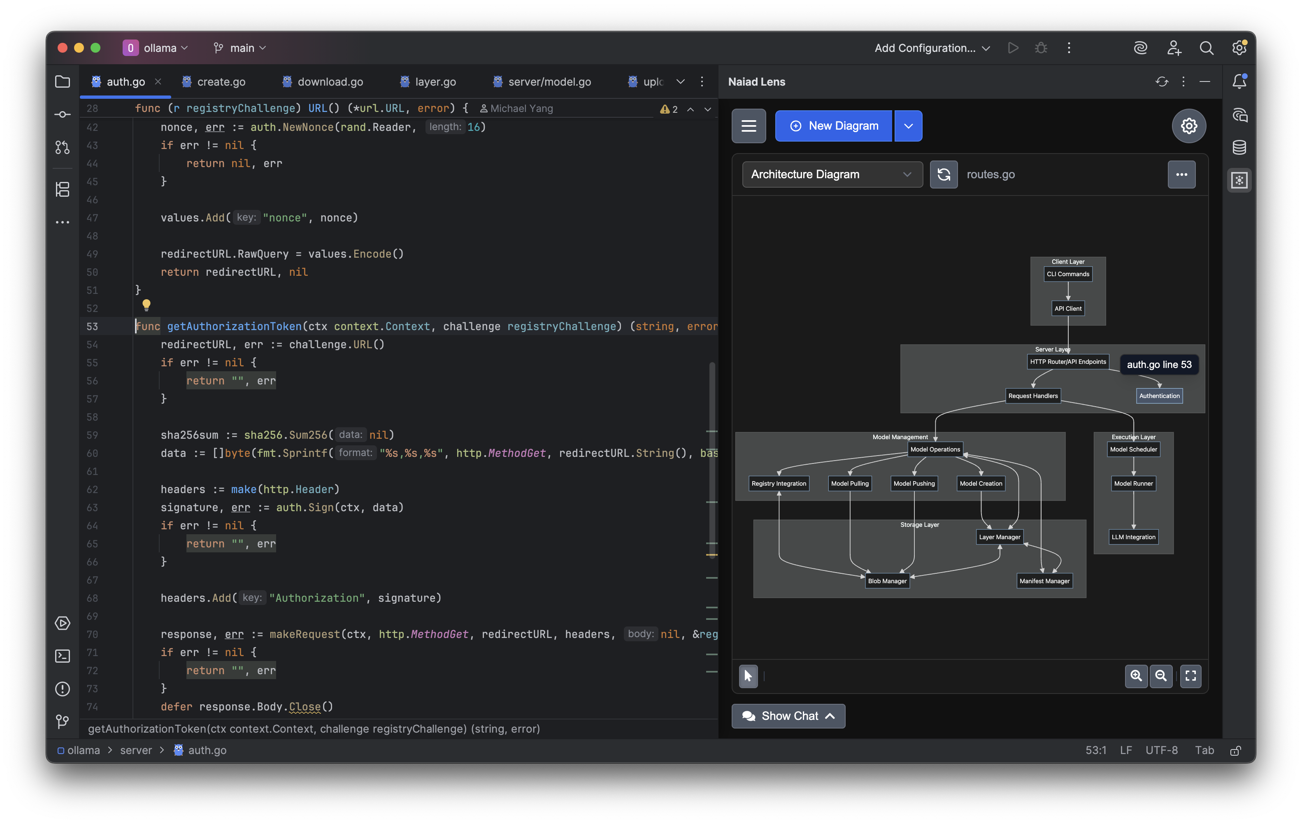Image resolution: width=1302 pixels, height=824 pixels.
Task: Click the Debug bug icon in toolbar
Action: pyautogui.click(x=1041, y=48)
